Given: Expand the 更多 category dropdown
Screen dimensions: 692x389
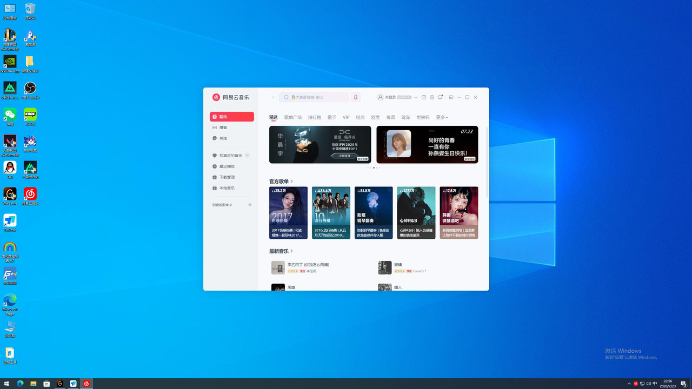Looking at the screenshot, I should pyautogui.click(x=442, y=117).
